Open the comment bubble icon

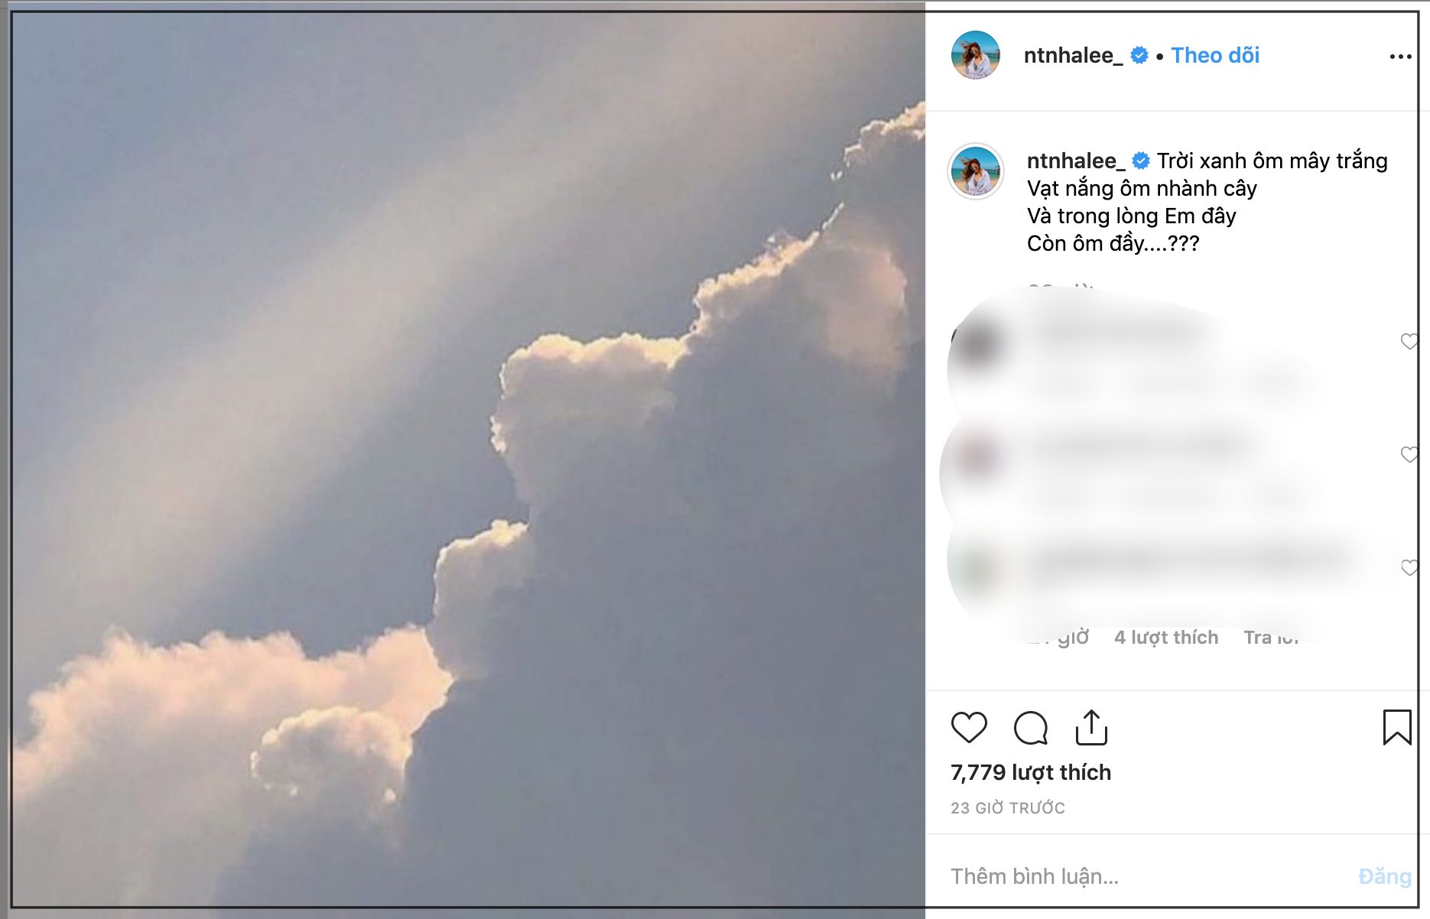click(x=1030, y=727)
